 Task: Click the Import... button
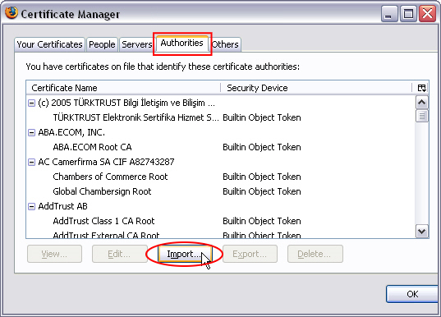pyautogui.click(x=184, y=254)
